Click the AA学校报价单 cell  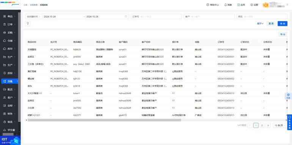179,115
